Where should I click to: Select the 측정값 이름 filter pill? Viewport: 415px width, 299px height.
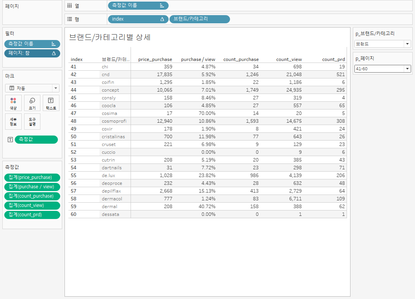pyautogui.click(x=32, y=44)
